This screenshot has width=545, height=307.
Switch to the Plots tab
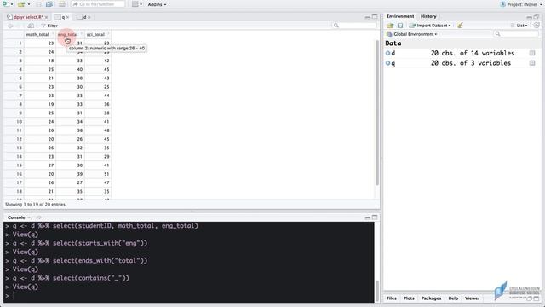tap(409, 298)
